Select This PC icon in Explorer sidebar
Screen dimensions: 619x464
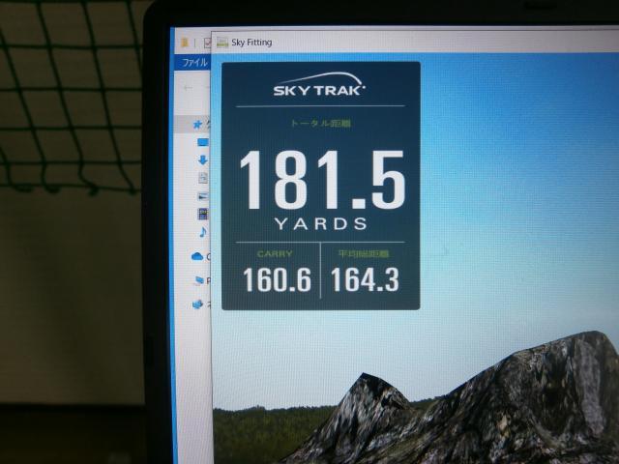(x=199, y=280)
